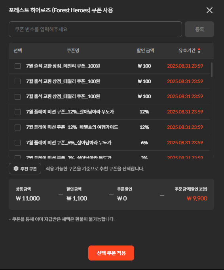Tick the partially visible 3% coupon checkbox
The height and width of the screenshot is (270, 224).
pos(17,157)
